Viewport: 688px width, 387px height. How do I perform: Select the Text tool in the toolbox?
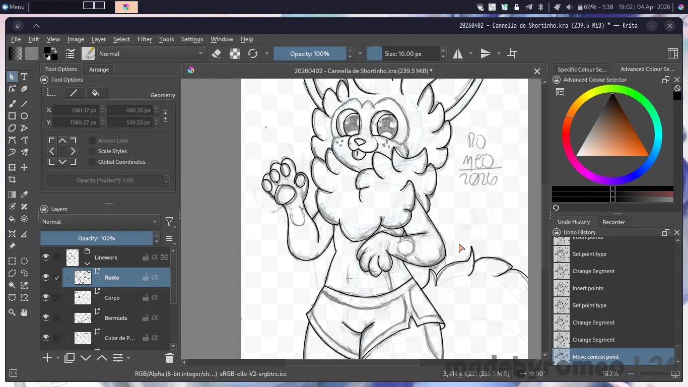click(x=24, y=77)
